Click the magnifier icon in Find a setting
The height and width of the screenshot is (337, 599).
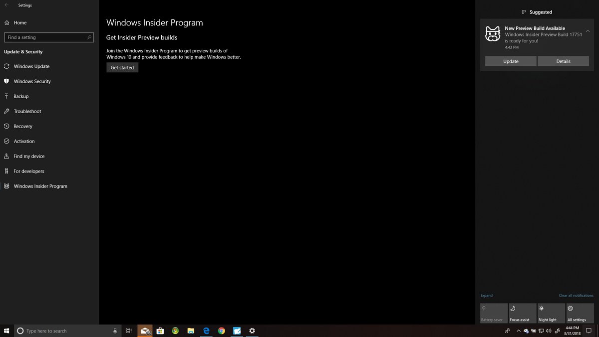click(89, 37)
